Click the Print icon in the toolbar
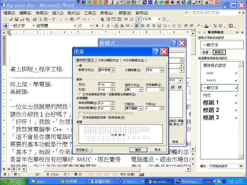This screenshot has height=185, width=247. click(x=35, y=19)
